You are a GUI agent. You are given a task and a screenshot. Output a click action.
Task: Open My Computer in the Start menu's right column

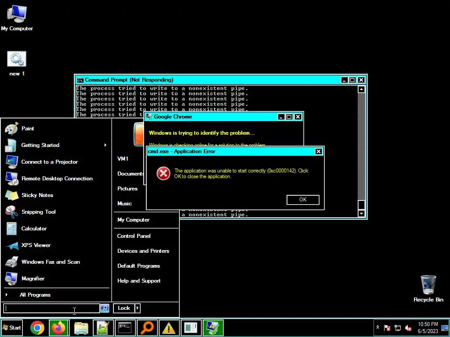tap(134, 220)
